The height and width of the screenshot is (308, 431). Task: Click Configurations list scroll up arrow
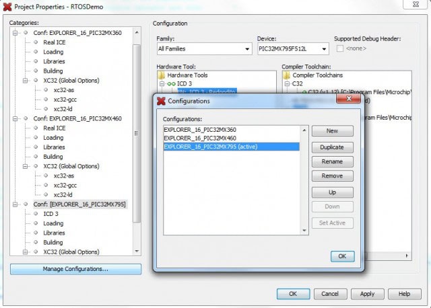click(304, 130)
